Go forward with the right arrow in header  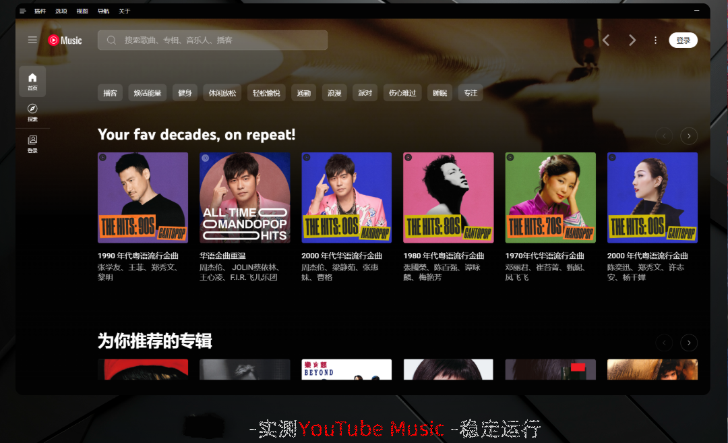(x=632, y=40)
